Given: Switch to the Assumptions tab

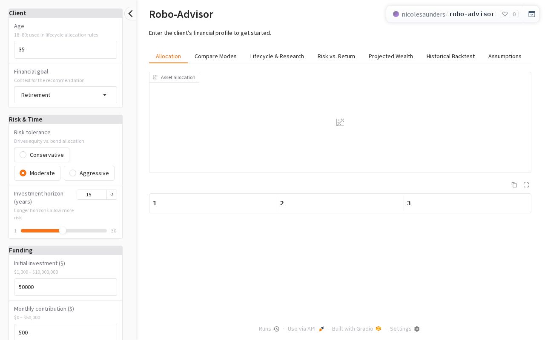Looking at the screenshot, I should point(505,56).
